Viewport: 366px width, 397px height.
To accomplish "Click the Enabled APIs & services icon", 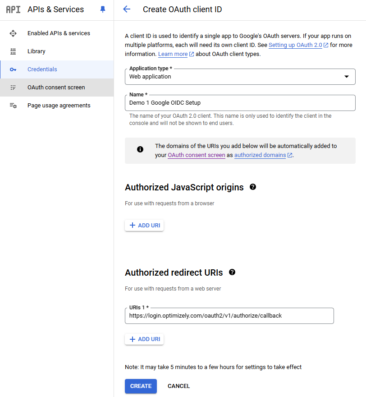I will pos(13,33).
